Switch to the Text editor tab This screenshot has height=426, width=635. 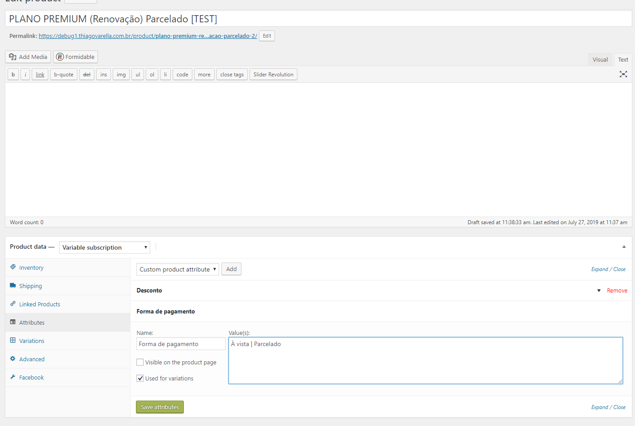[x=623, y=59]
